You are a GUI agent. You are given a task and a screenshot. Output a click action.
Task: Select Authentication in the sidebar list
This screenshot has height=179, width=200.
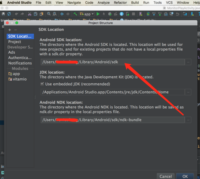pyautogui.click(x=20, y=58)
